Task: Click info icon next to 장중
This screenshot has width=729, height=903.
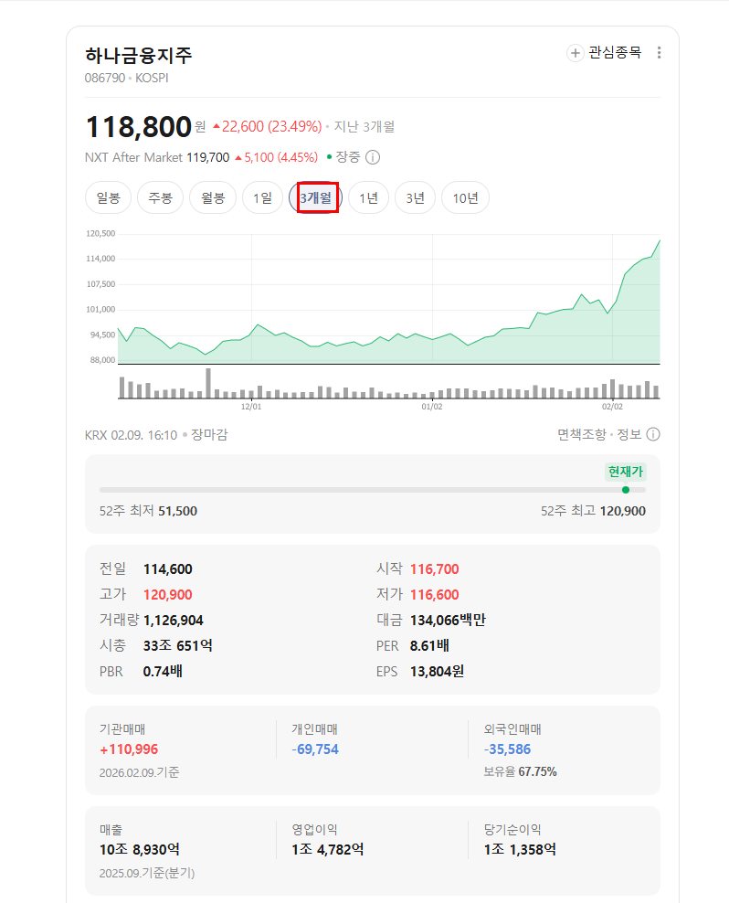Action: pos(373,157)
